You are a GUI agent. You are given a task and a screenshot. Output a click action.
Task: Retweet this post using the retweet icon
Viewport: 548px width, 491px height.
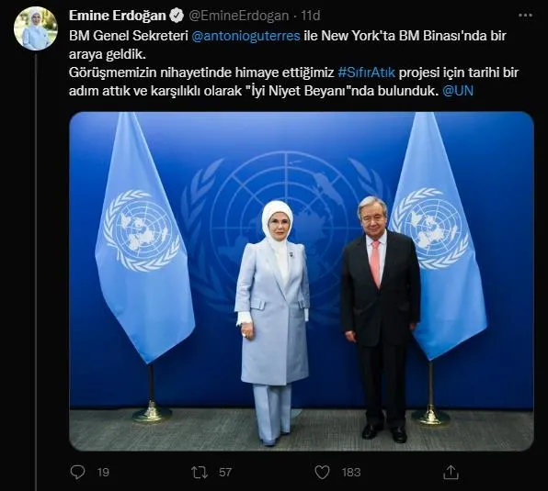coord(200,473)
